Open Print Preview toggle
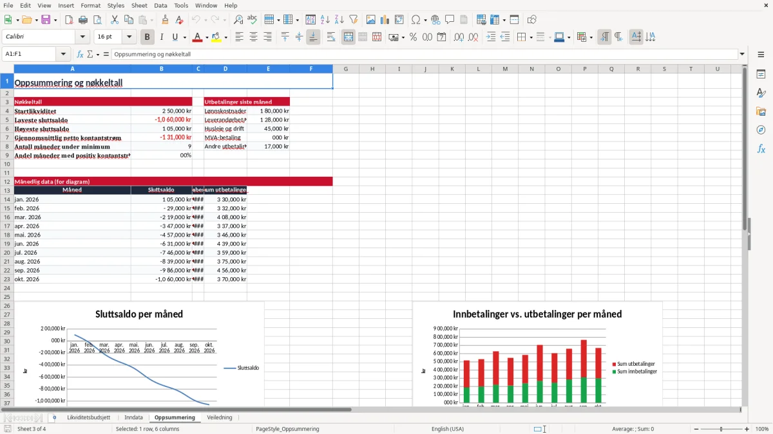The width and height of the screenshot is (773, 434). click(x=97, y=20)
